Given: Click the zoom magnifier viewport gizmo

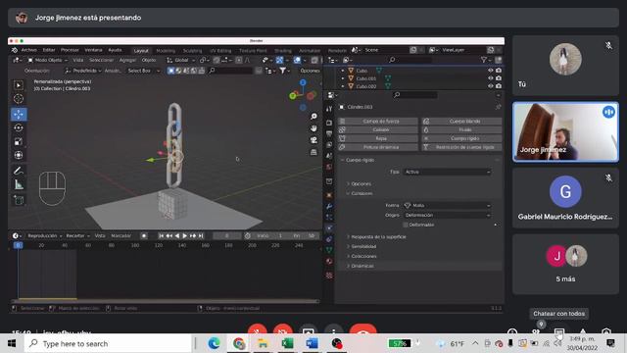Looking at the screenshot, I should click(x=313, y=116).
